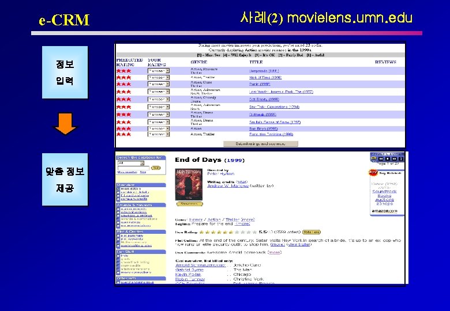Click the 1999 year link in title
The image size is (450, 311).
[234, 160]
